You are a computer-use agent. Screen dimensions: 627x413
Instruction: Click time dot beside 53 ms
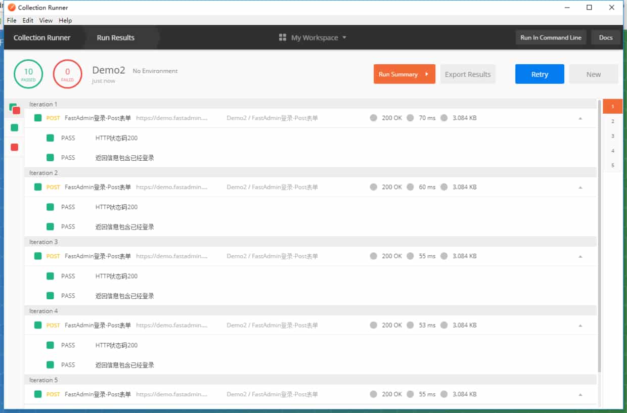coord(410,325)
